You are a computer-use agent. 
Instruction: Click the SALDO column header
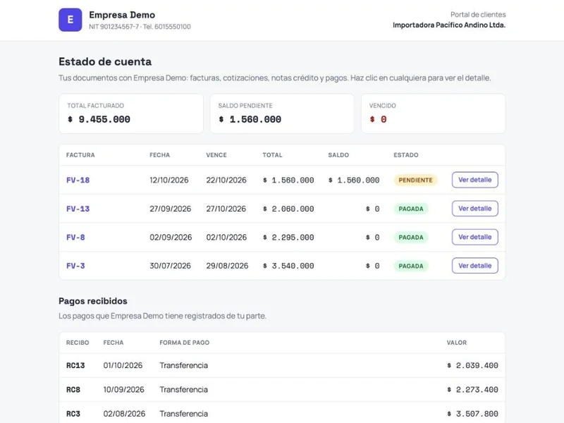click(x=338, y=155)
